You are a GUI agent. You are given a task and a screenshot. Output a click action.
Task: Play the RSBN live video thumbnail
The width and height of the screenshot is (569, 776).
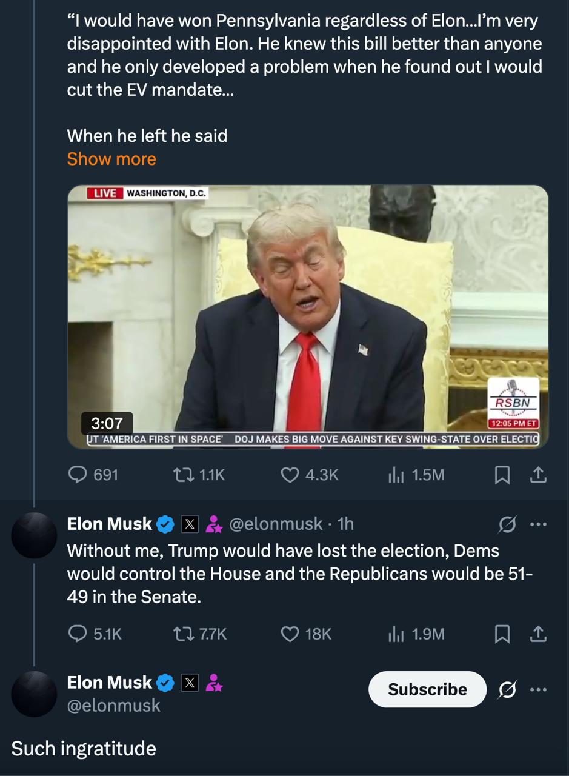coord(308,317)
